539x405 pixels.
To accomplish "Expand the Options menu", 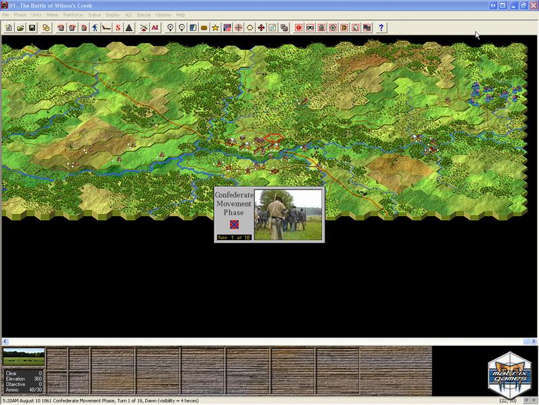I will (x=163, y=15).
